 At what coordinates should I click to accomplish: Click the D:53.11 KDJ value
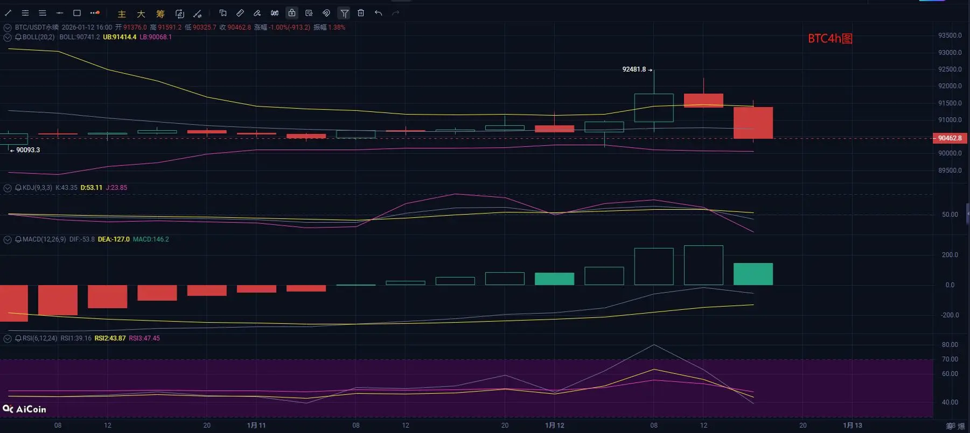(92, 188)
